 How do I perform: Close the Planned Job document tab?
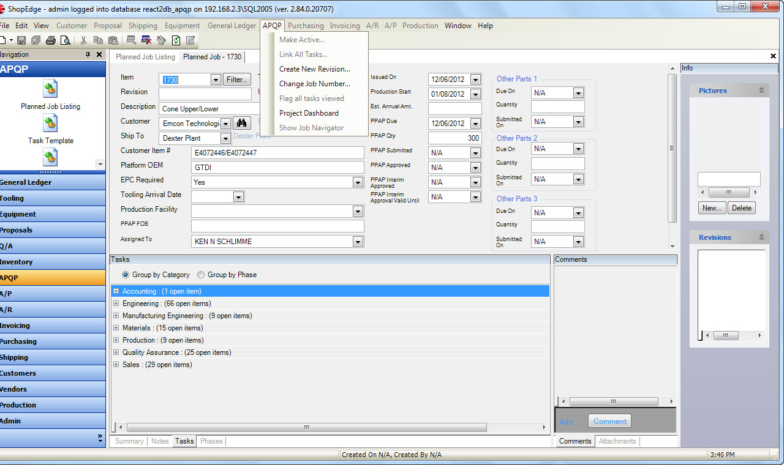773,56
